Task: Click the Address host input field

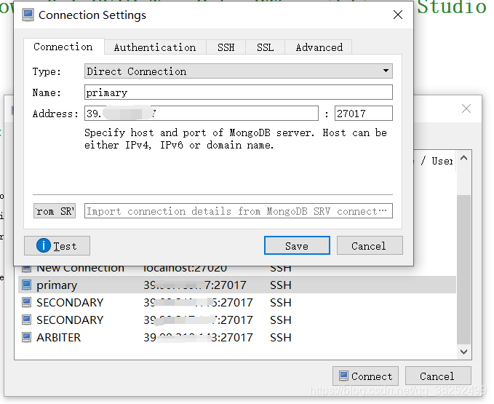Action: pyautogui.click(x=202, y=113)
